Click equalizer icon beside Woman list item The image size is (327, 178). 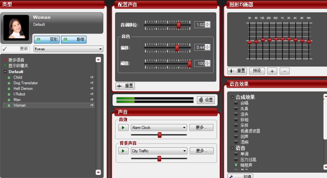point(91,106)
